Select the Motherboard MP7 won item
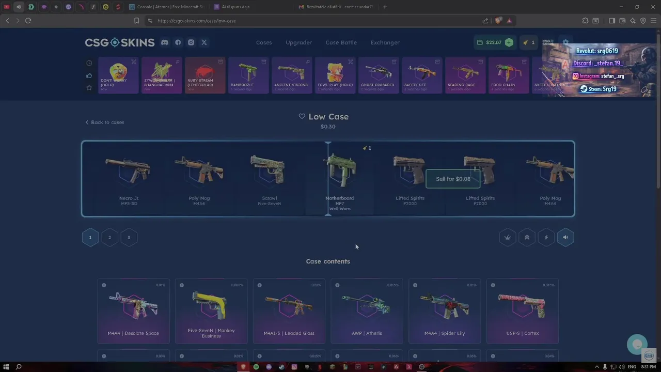661x372 pixels. click(x=340, y=179)
